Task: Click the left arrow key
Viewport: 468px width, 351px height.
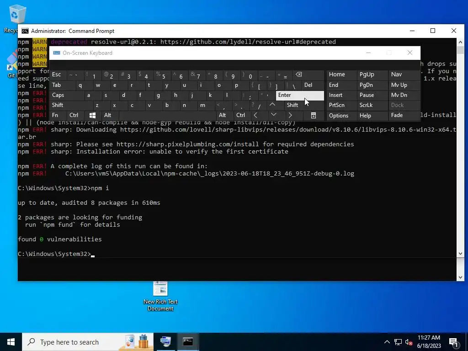Action: click(256, 115)
